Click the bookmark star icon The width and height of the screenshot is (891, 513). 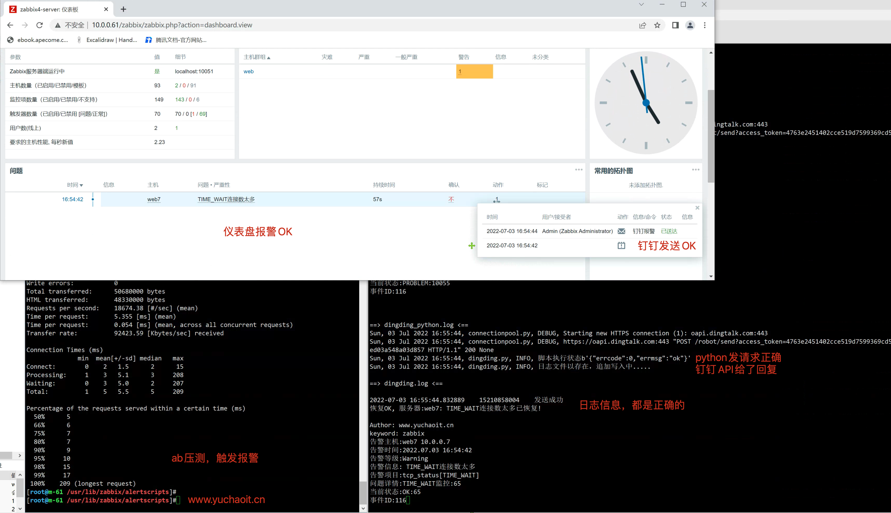pyautogui.click(x=657, y=25)
